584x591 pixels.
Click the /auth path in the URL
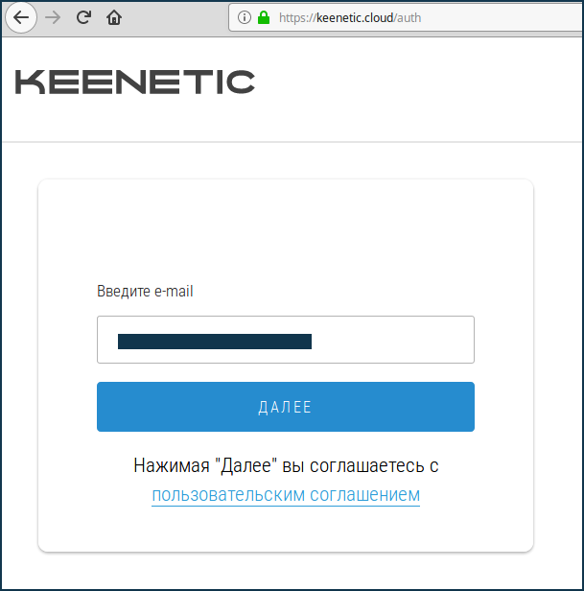pyautogui.click(x=408, y=17)
